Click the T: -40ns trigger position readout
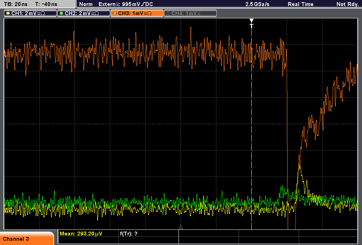Image resolution: width=362 pixels, height=245 pixels. tap(46, 4)
